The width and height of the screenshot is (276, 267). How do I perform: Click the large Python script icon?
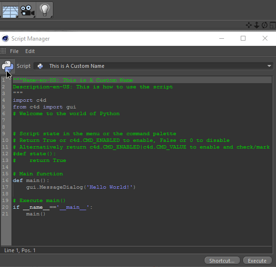click(x=8, y=66)
